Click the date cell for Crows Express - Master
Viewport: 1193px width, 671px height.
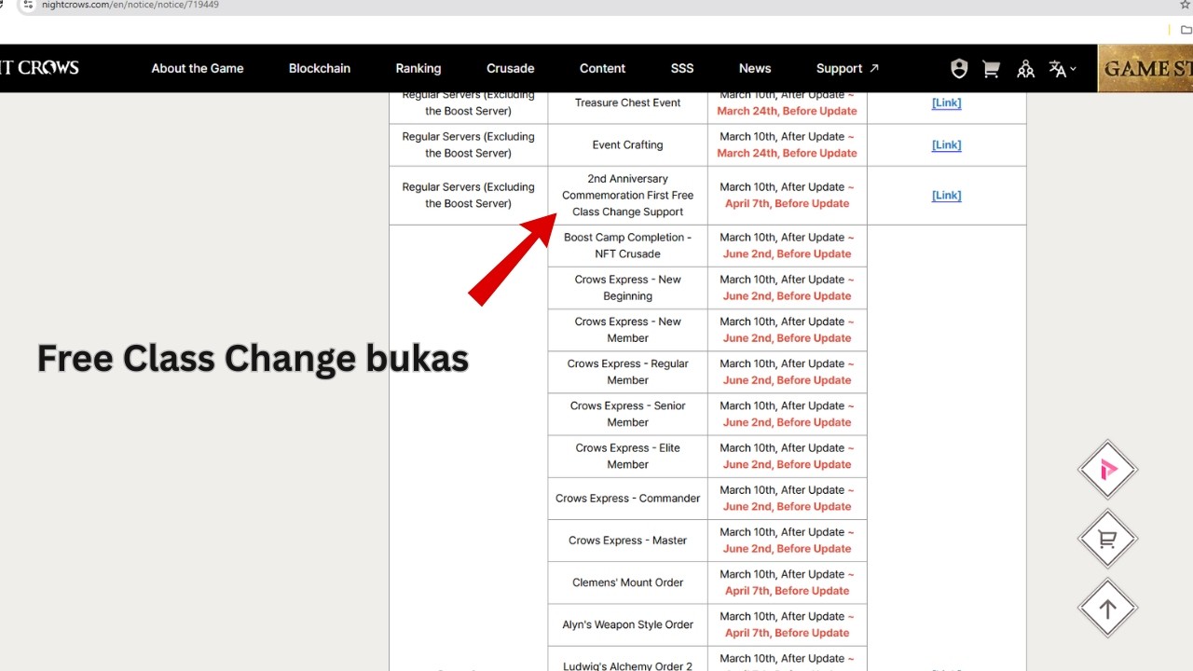(x=788, y=541)
